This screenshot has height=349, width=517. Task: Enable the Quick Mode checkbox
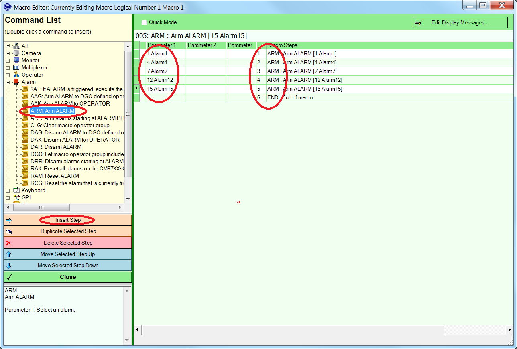pos(144,22)
